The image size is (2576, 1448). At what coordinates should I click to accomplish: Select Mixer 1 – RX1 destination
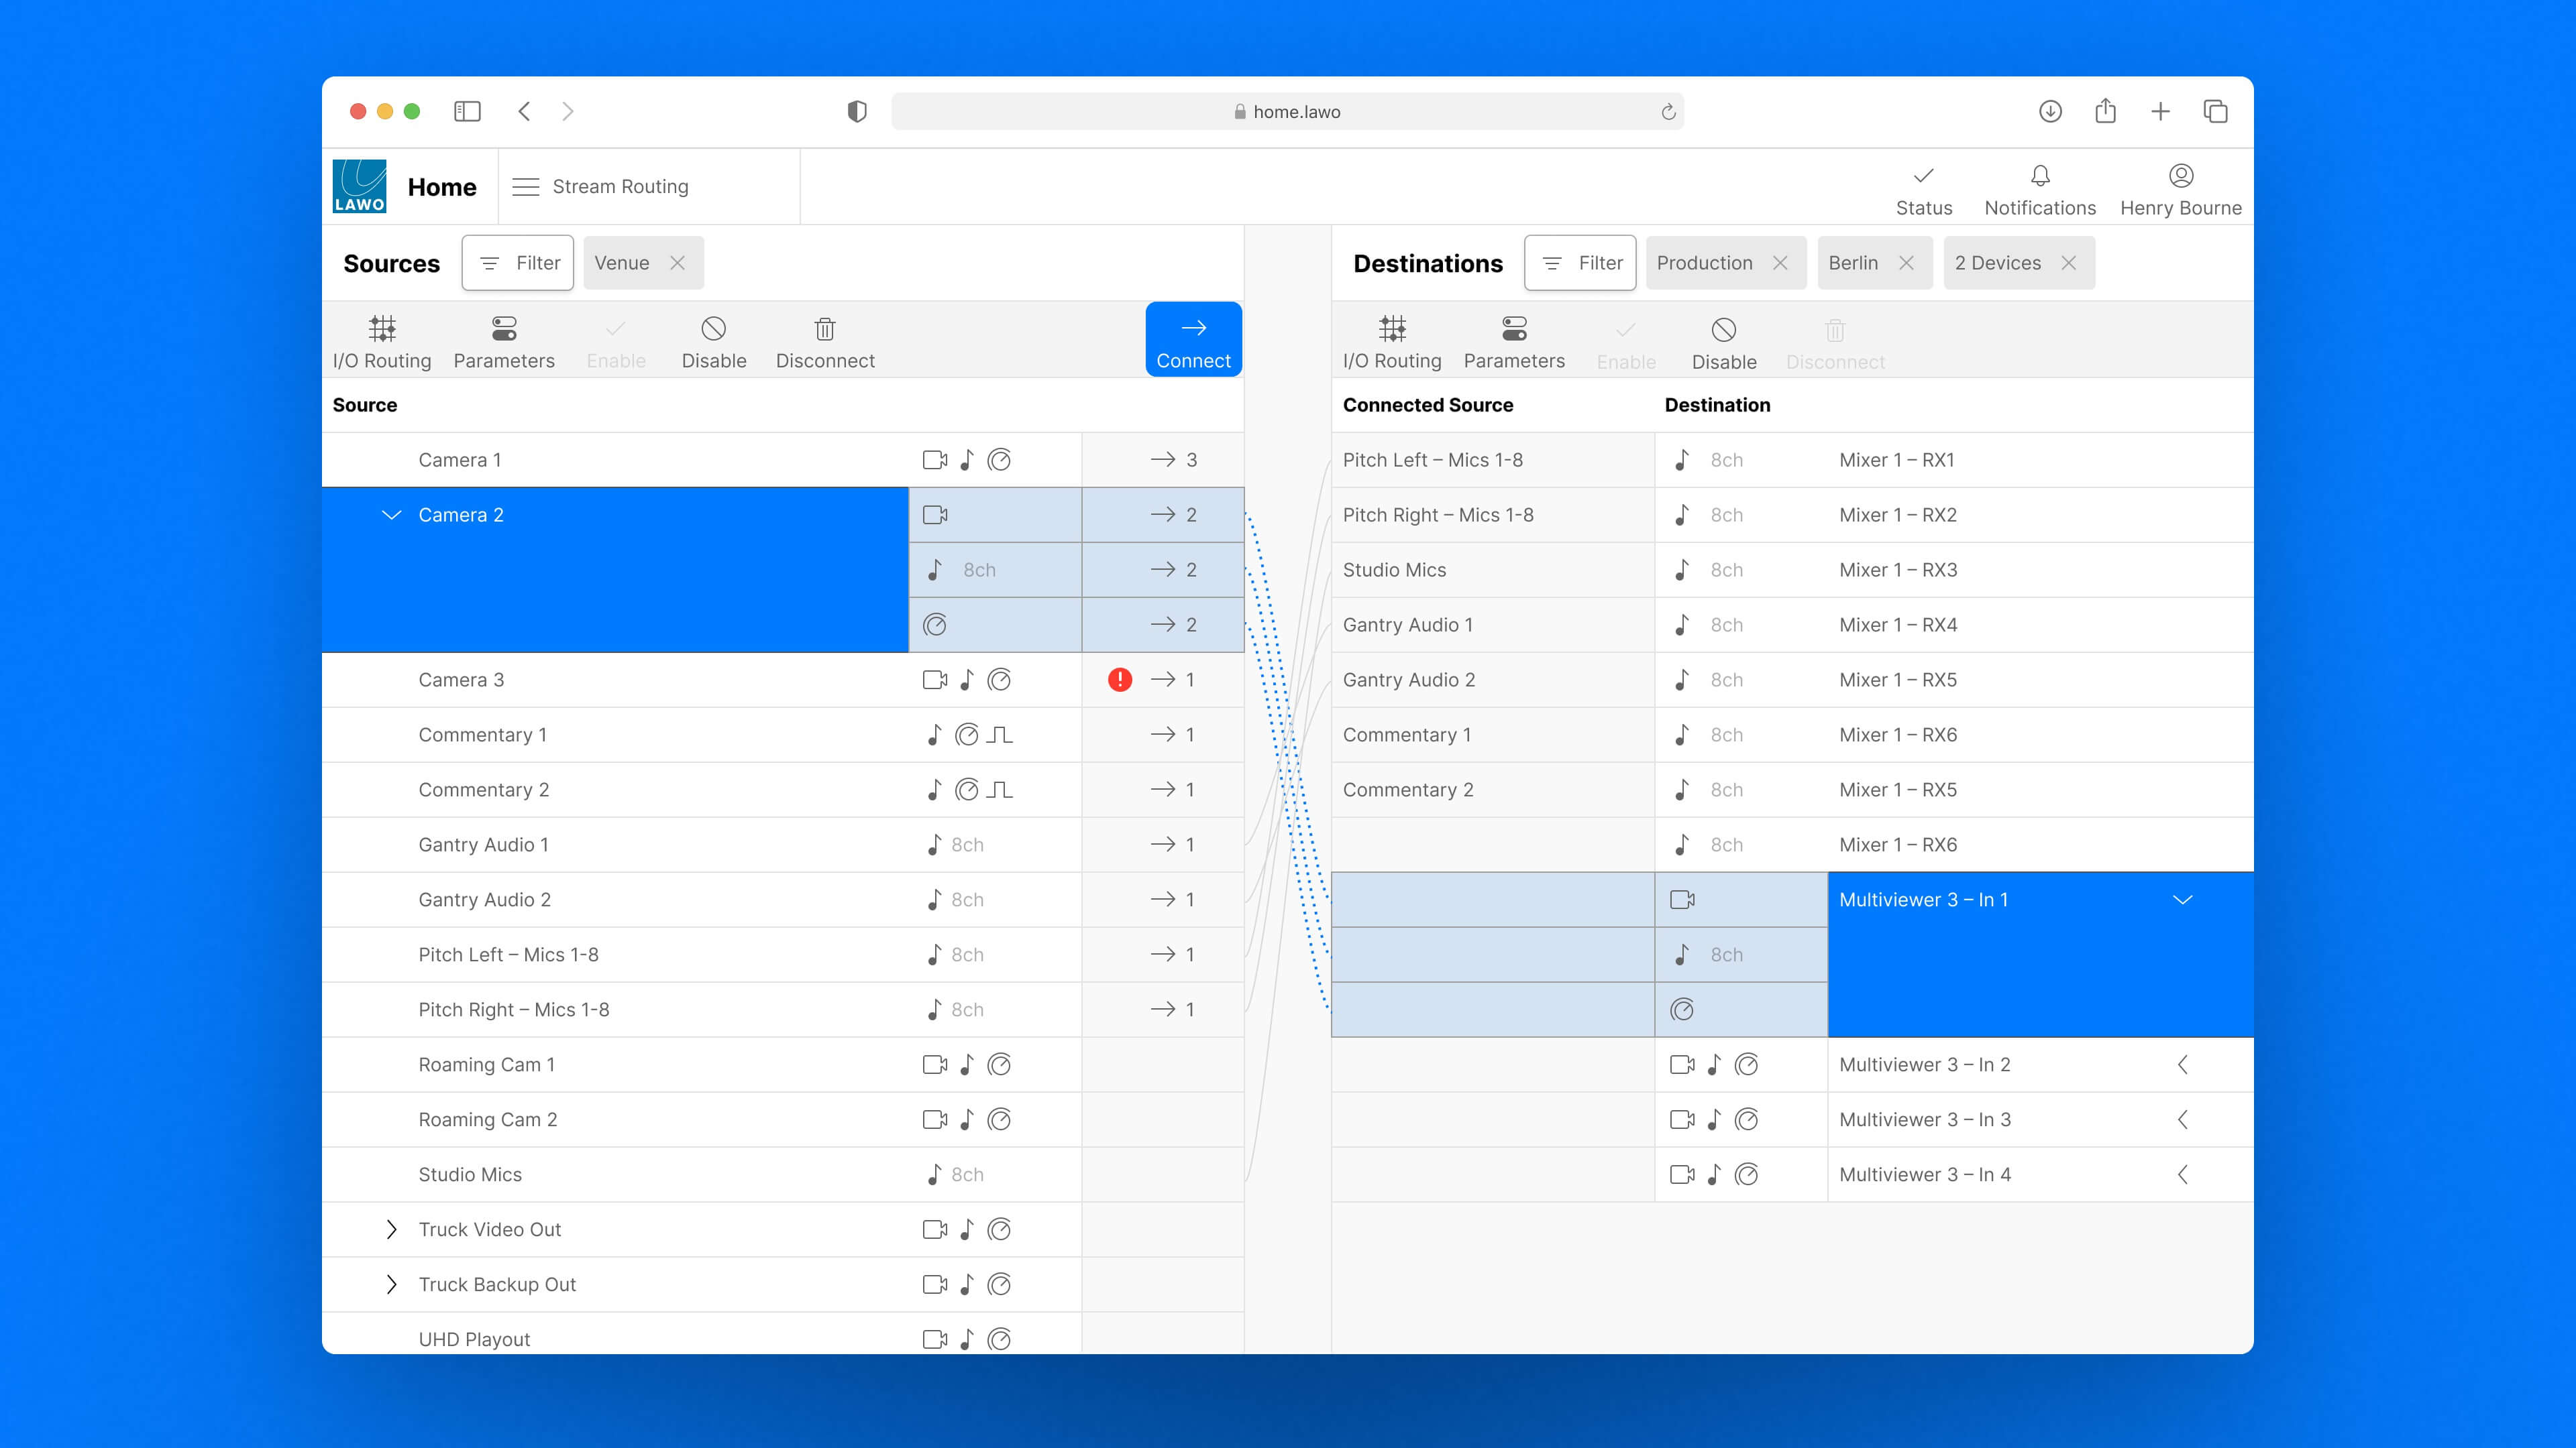[1896, 460]
